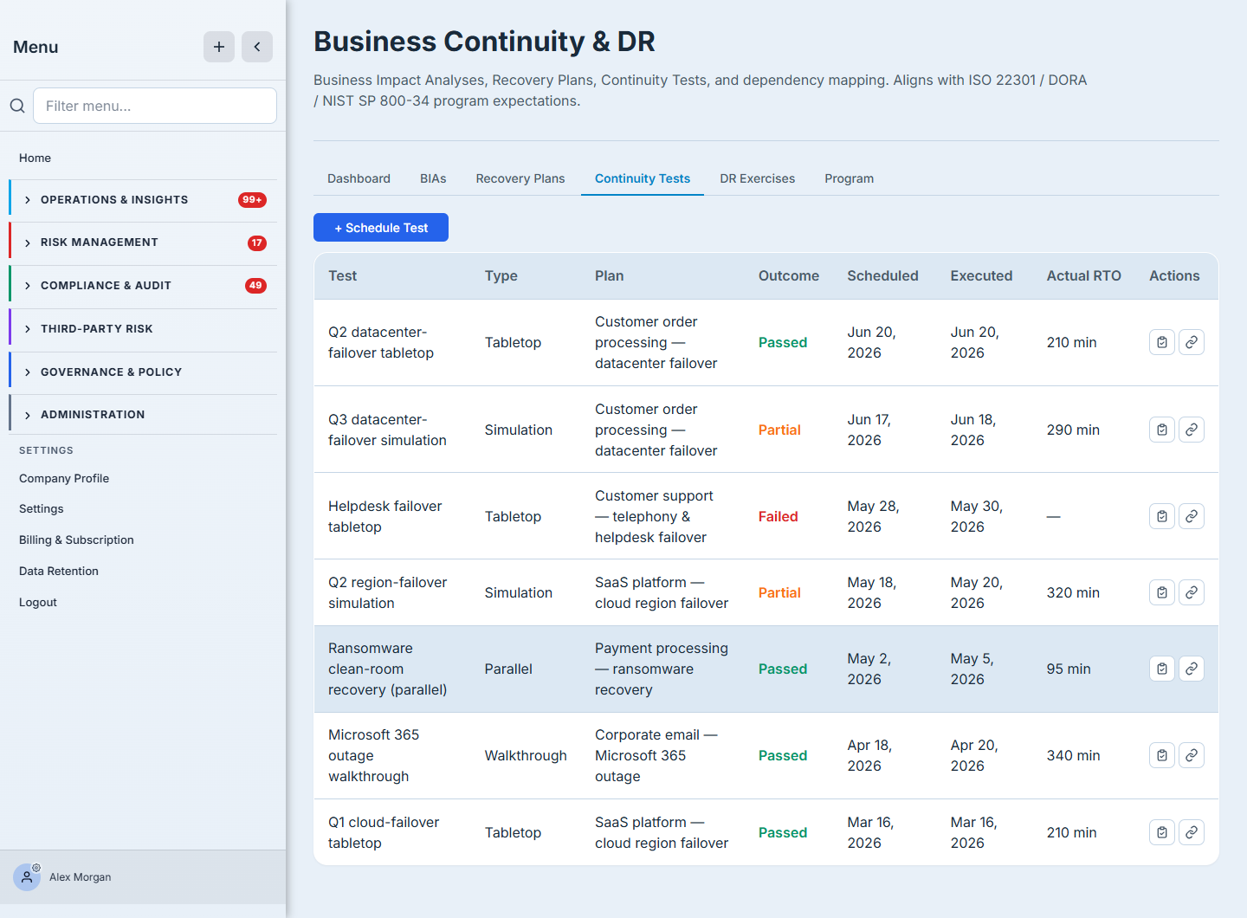This screenshot has height=918, width=1247.
Task: Expand Risk Management section
Action: pos(144,242)
